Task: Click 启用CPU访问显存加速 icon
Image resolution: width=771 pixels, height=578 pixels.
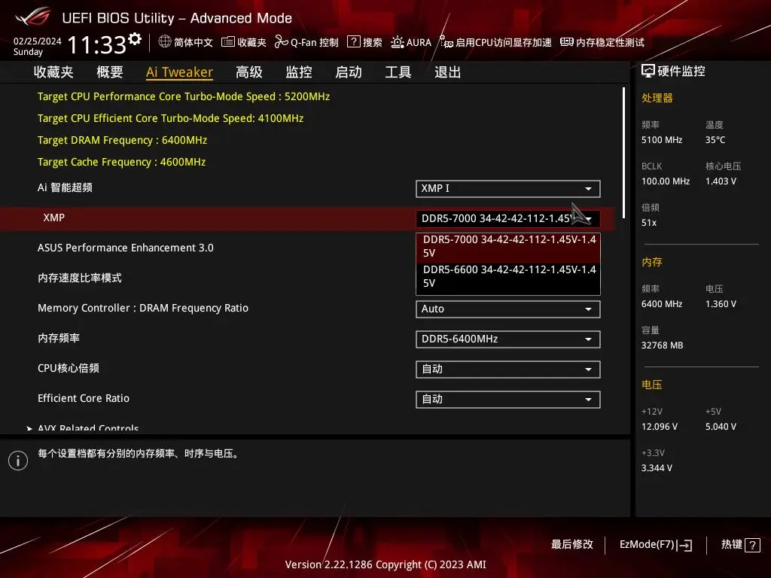Action: (x=446, y=42)
